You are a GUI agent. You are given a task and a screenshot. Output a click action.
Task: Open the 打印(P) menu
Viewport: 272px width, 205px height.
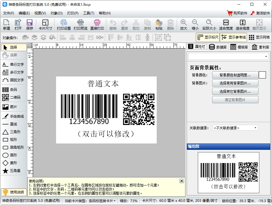73,13
